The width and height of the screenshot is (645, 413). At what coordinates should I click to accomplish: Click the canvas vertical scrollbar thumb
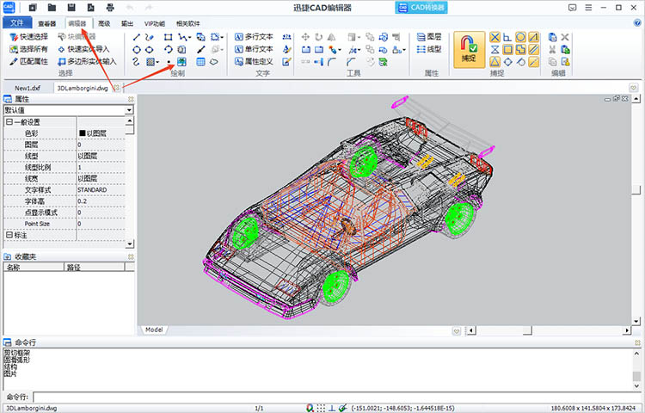[636, 189]
